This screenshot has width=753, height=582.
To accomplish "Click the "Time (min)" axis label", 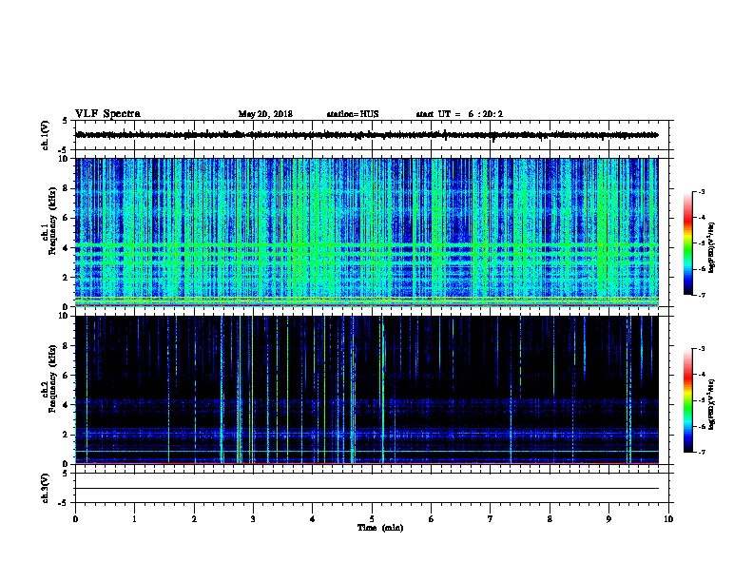I will click(380, 527).
